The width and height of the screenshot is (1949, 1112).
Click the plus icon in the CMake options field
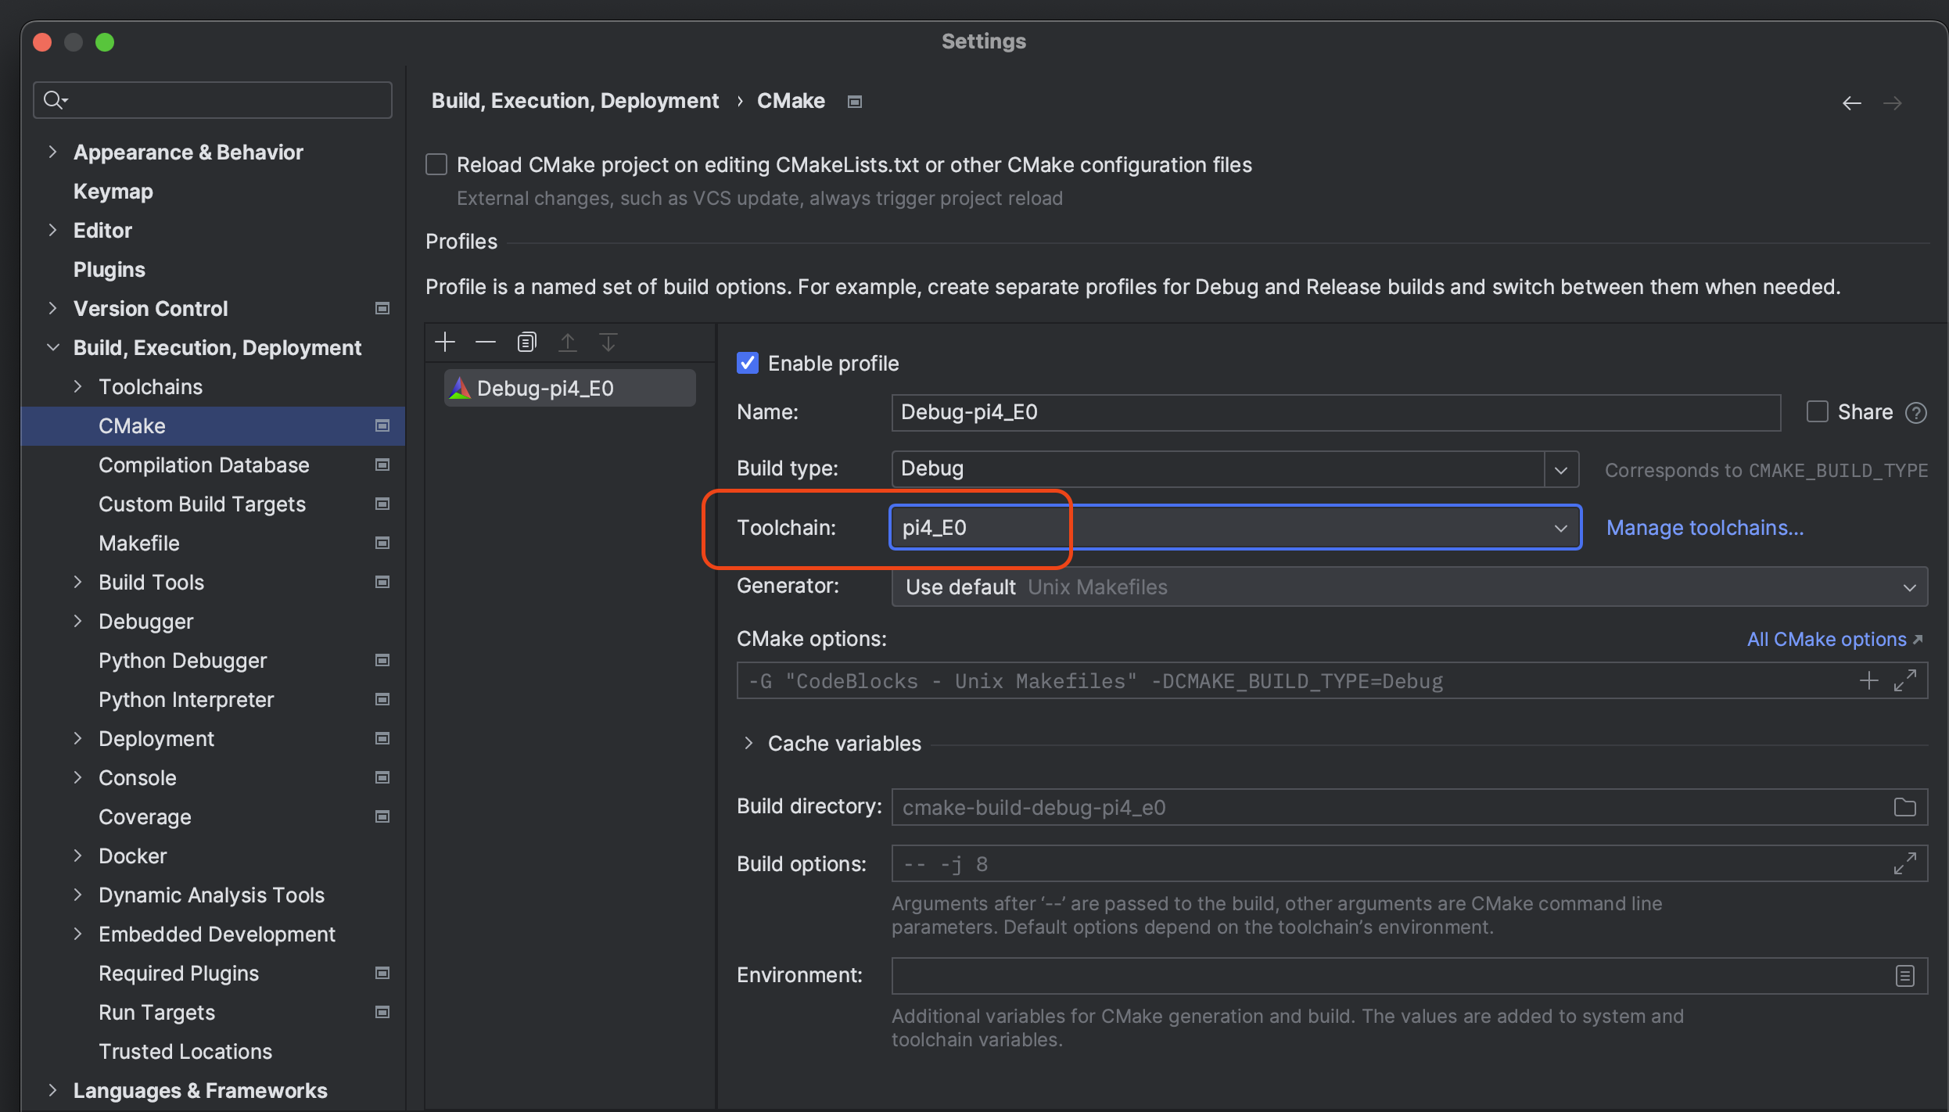tap(1868, 680)
